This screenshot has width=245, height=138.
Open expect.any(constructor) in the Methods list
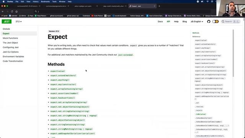pyautogui.click(x=63, y=84)
